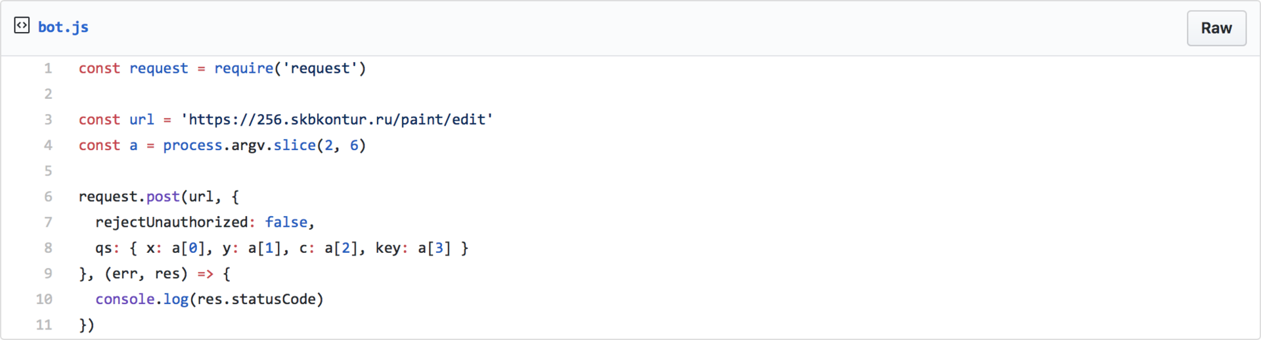This screenshot has height=340, width=1261.
Task: Select line number 2
Action: [x=48, y=94]
